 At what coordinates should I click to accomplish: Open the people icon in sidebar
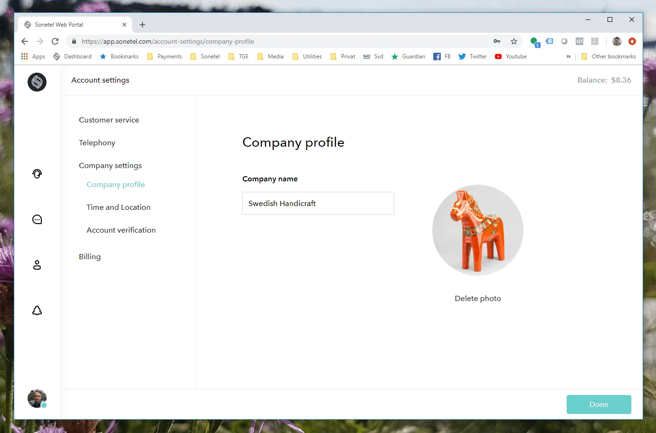pos(37,265)
